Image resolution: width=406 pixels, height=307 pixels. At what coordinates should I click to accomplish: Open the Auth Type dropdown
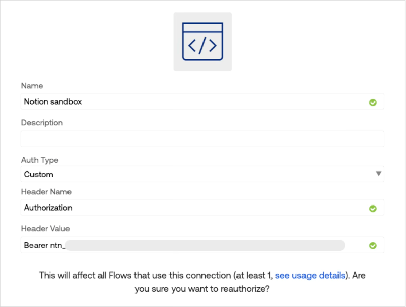click(202, 174)
